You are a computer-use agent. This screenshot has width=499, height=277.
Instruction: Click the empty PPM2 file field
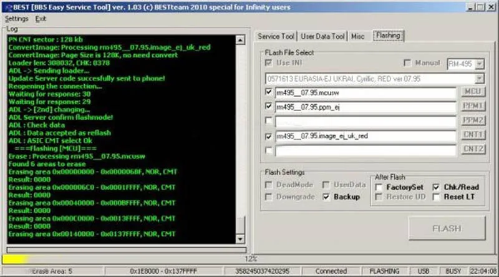tap(366, 122)
